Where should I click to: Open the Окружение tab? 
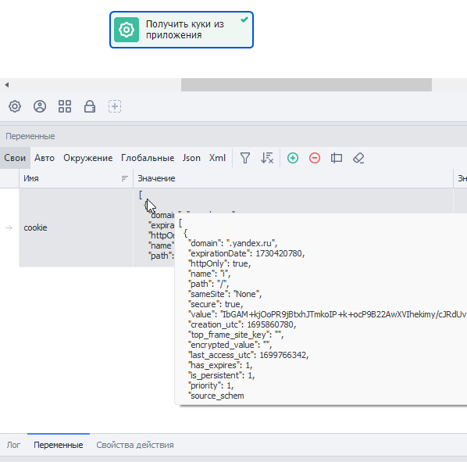pyautogui.click(x=88, y=158)
